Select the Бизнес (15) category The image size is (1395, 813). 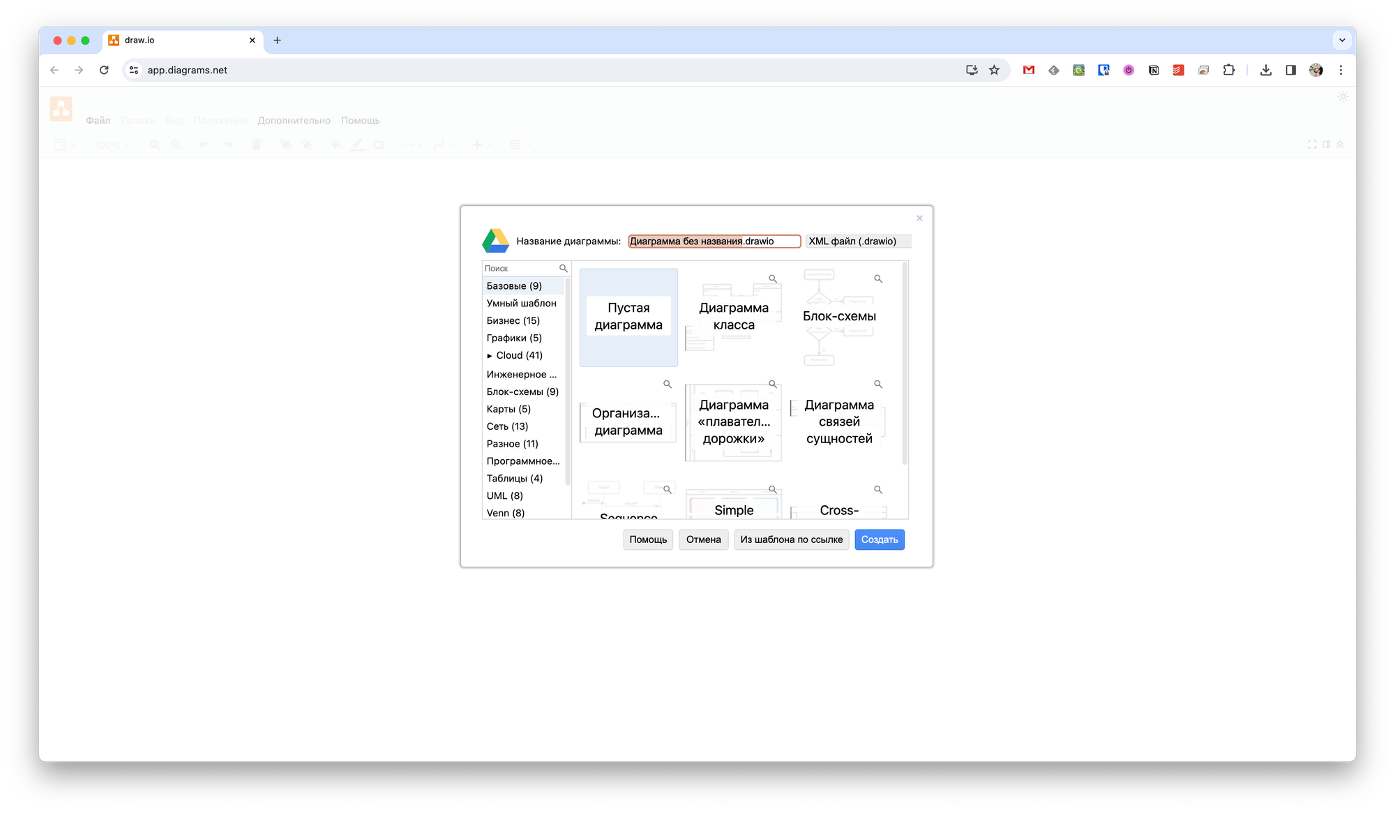tap(513, 320)
